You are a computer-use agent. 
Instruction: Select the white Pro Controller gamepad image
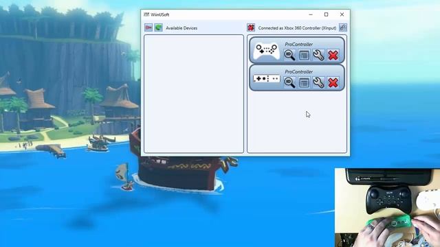coord(266,51)
